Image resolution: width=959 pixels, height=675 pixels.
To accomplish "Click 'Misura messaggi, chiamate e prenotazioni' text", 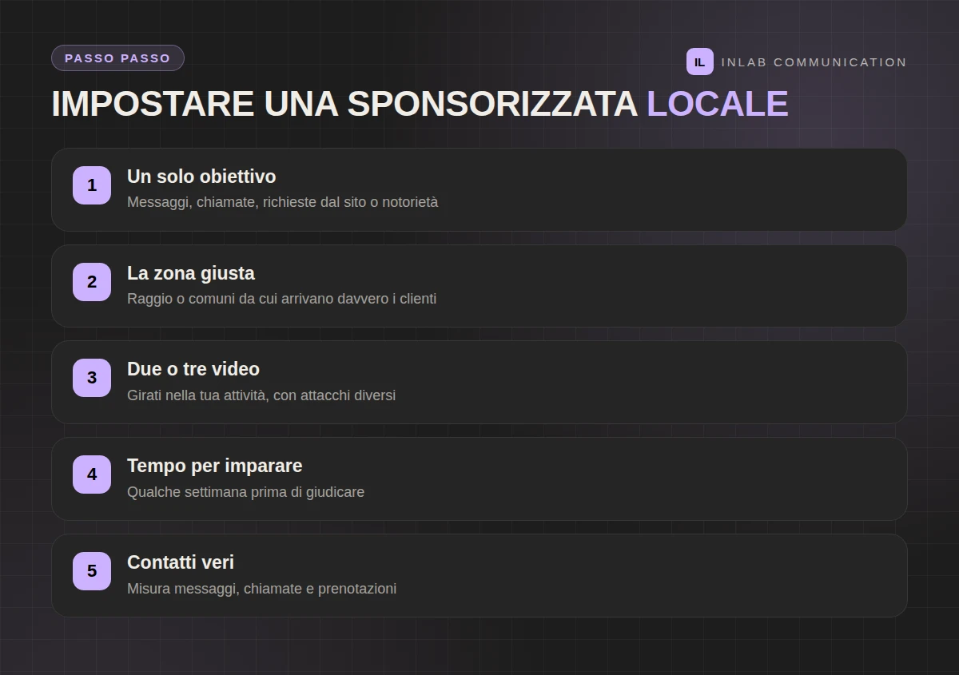I will [262, 589].
